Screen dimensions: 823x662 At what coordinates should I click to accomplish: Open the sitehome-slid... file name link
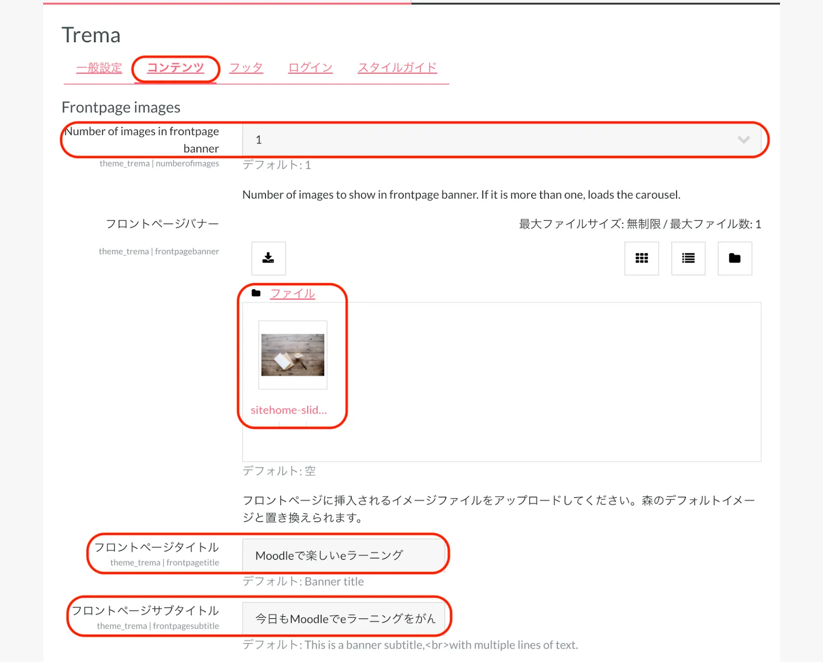pos(289,410)
